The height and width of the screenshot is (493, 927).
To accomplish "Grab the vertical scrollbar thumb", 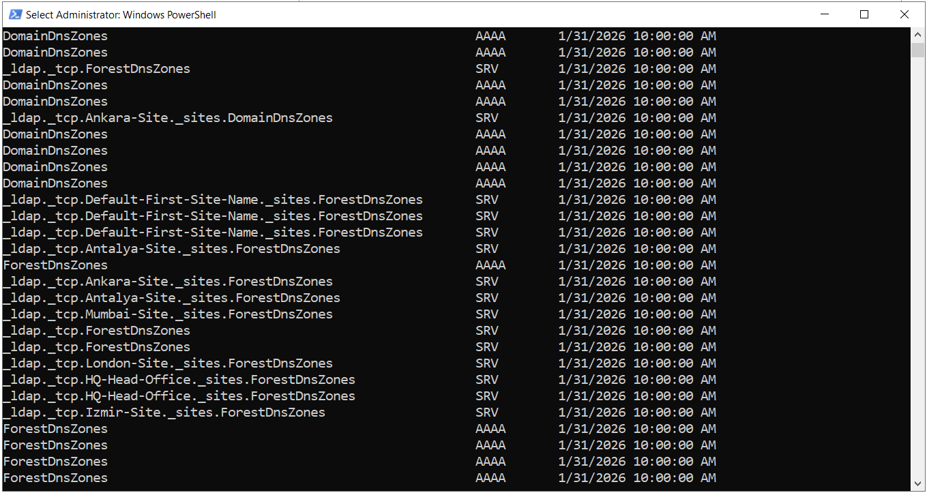I will pyautogui.click(x=918, y=50).
